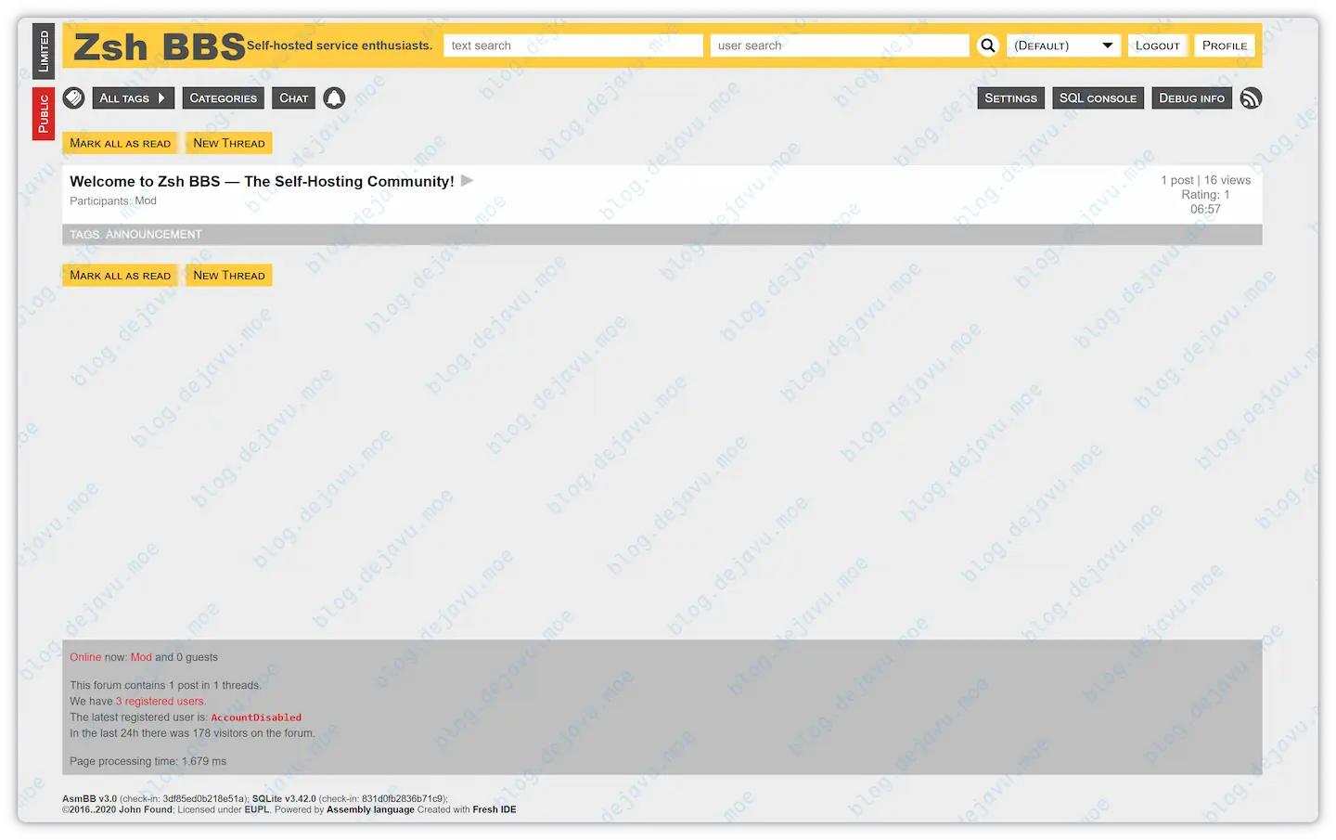Click inside the text search field
Image resolution: width=1336 pixels, height=840 pixels.
click(x=572, y=45)
